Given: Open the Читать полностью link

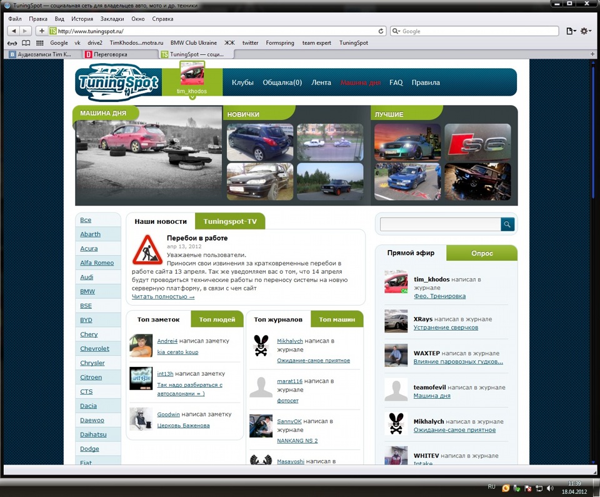Looking at the screenshot, I should tap(163, 296).
